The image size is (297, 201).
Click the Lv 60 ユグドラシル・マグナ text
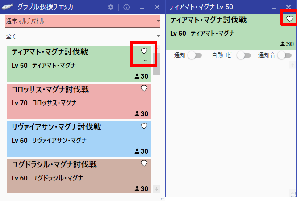(47, 178)
